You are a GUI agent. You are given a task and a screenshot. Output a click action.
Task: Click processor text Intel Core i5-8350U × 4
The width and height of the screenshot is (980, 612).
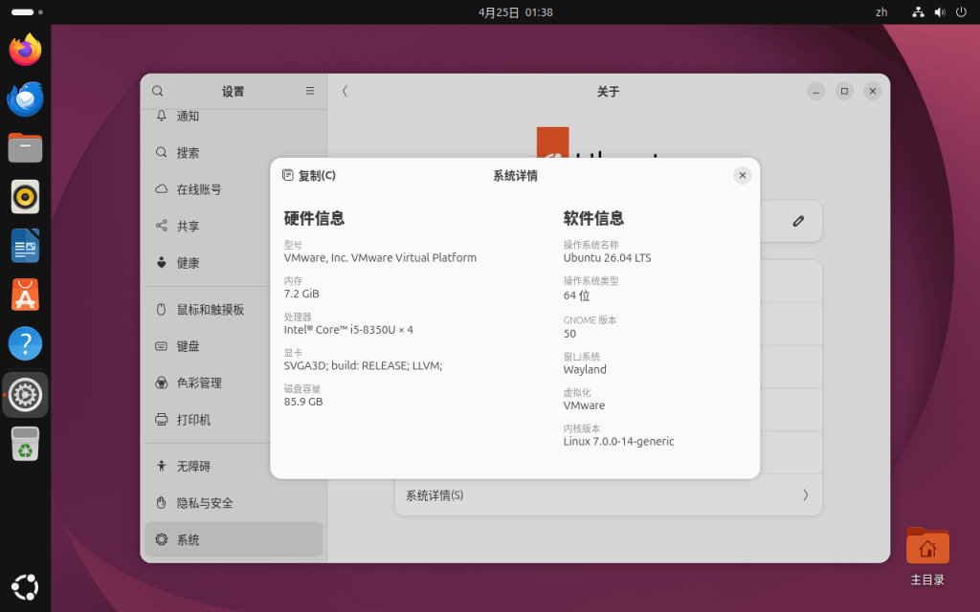348,330
